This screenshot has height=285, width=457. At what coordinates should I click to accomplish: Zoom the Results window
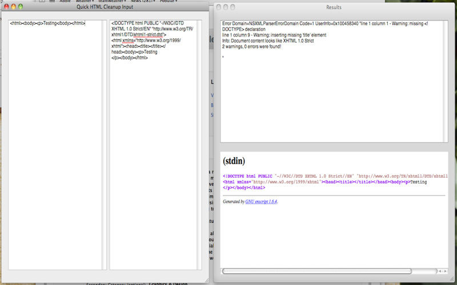pyautogui.click(x=232, y=7)
